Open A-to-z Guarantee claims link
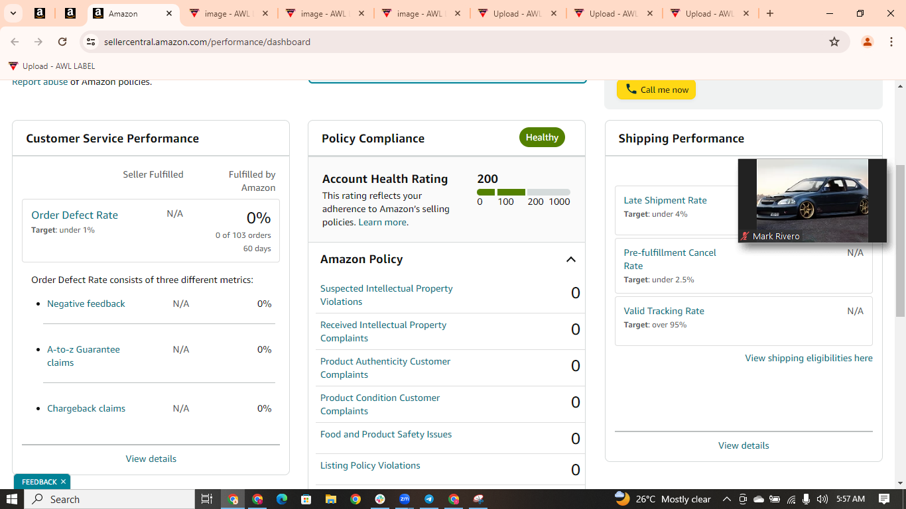Screen dimensions: 906x509 (84, 356)
